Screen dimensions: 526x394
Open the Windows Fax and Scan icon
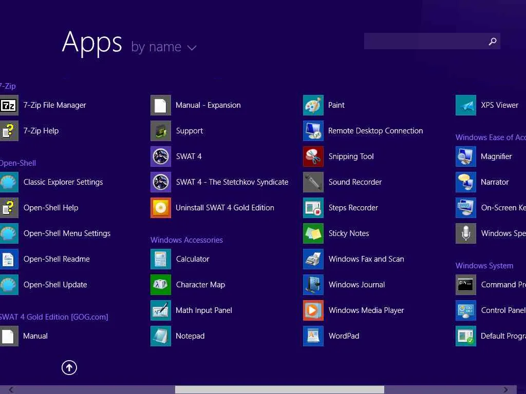[x=313, y=259]
